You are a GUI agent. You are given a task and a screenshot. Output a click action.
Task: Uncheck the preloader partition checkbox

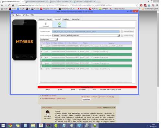tap(41, 46)
